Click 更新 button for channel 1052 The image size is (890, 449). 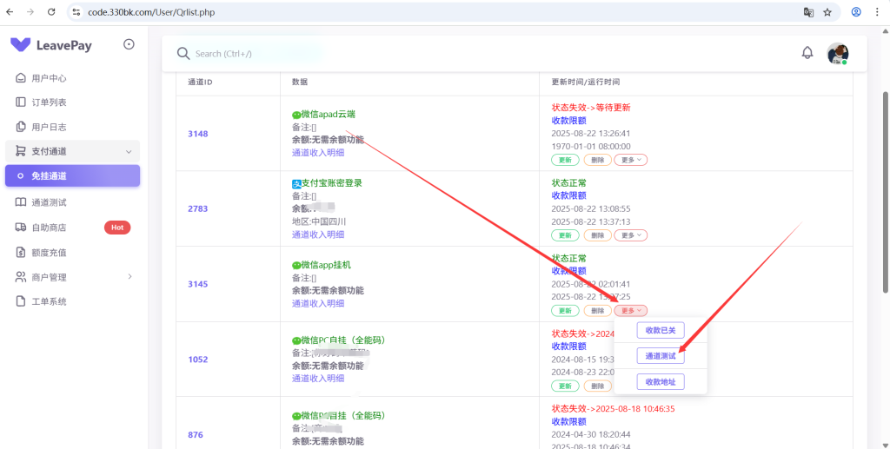pos(565,386)
